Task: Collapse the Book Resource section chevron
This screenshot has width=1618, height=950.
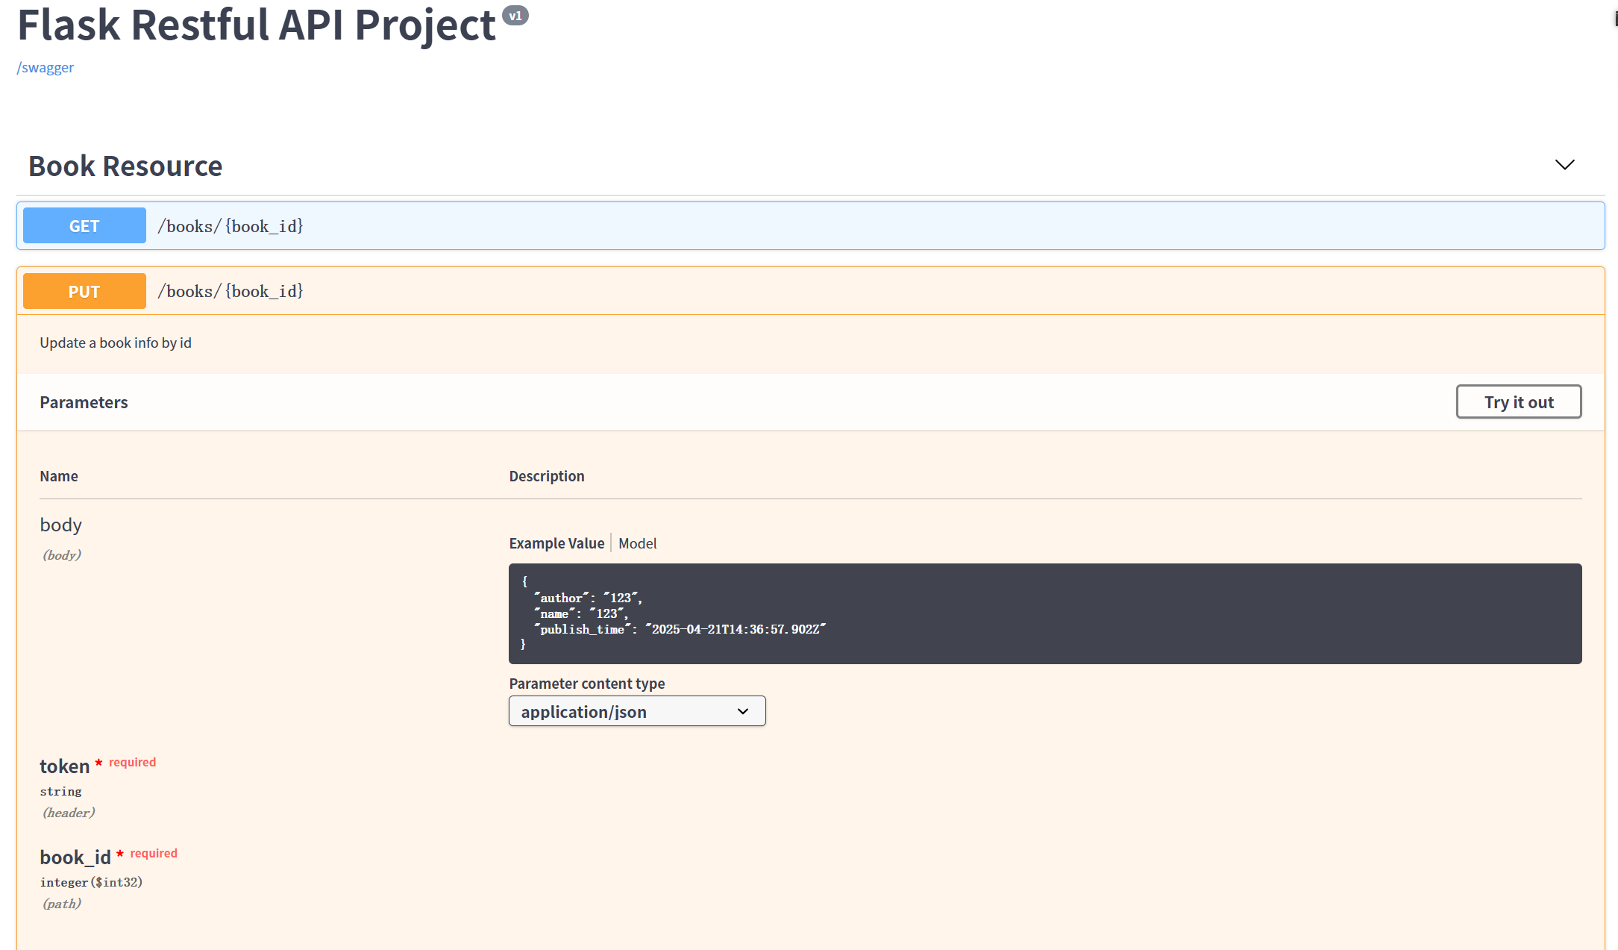Action: pos(1564,165)
